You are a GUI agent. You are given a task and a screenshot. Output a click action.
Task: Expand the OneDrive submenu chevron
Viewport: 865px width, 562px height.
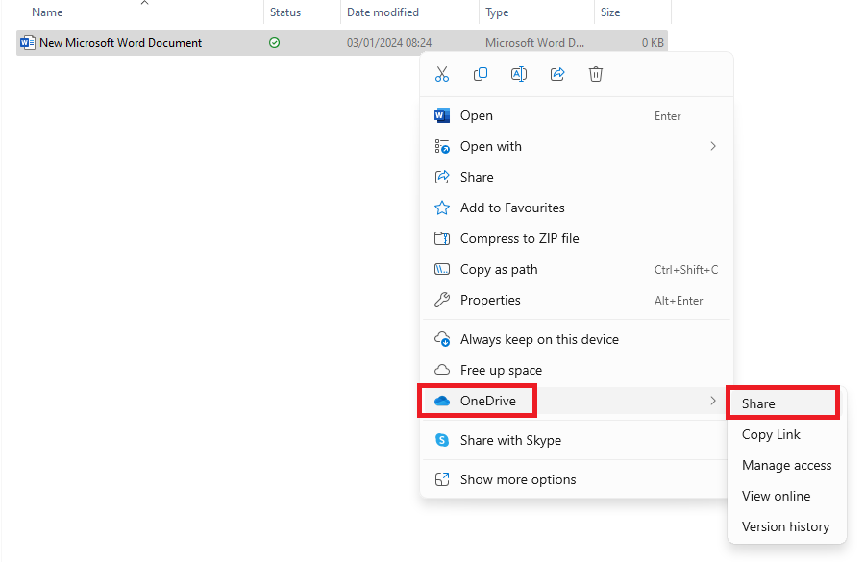pyautogui.click(x=713, y=401)
